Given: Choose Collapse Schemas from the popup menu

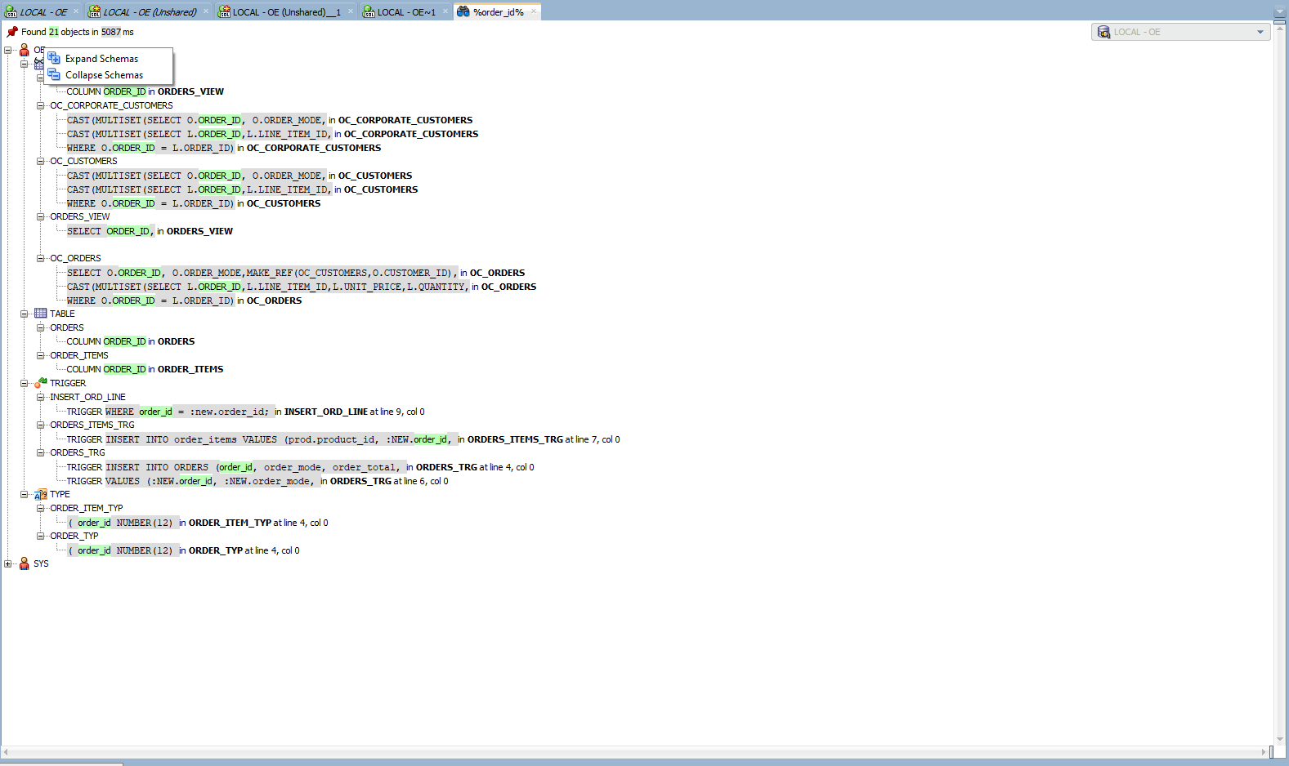Looking at the screenshot, I should (109, 75).
